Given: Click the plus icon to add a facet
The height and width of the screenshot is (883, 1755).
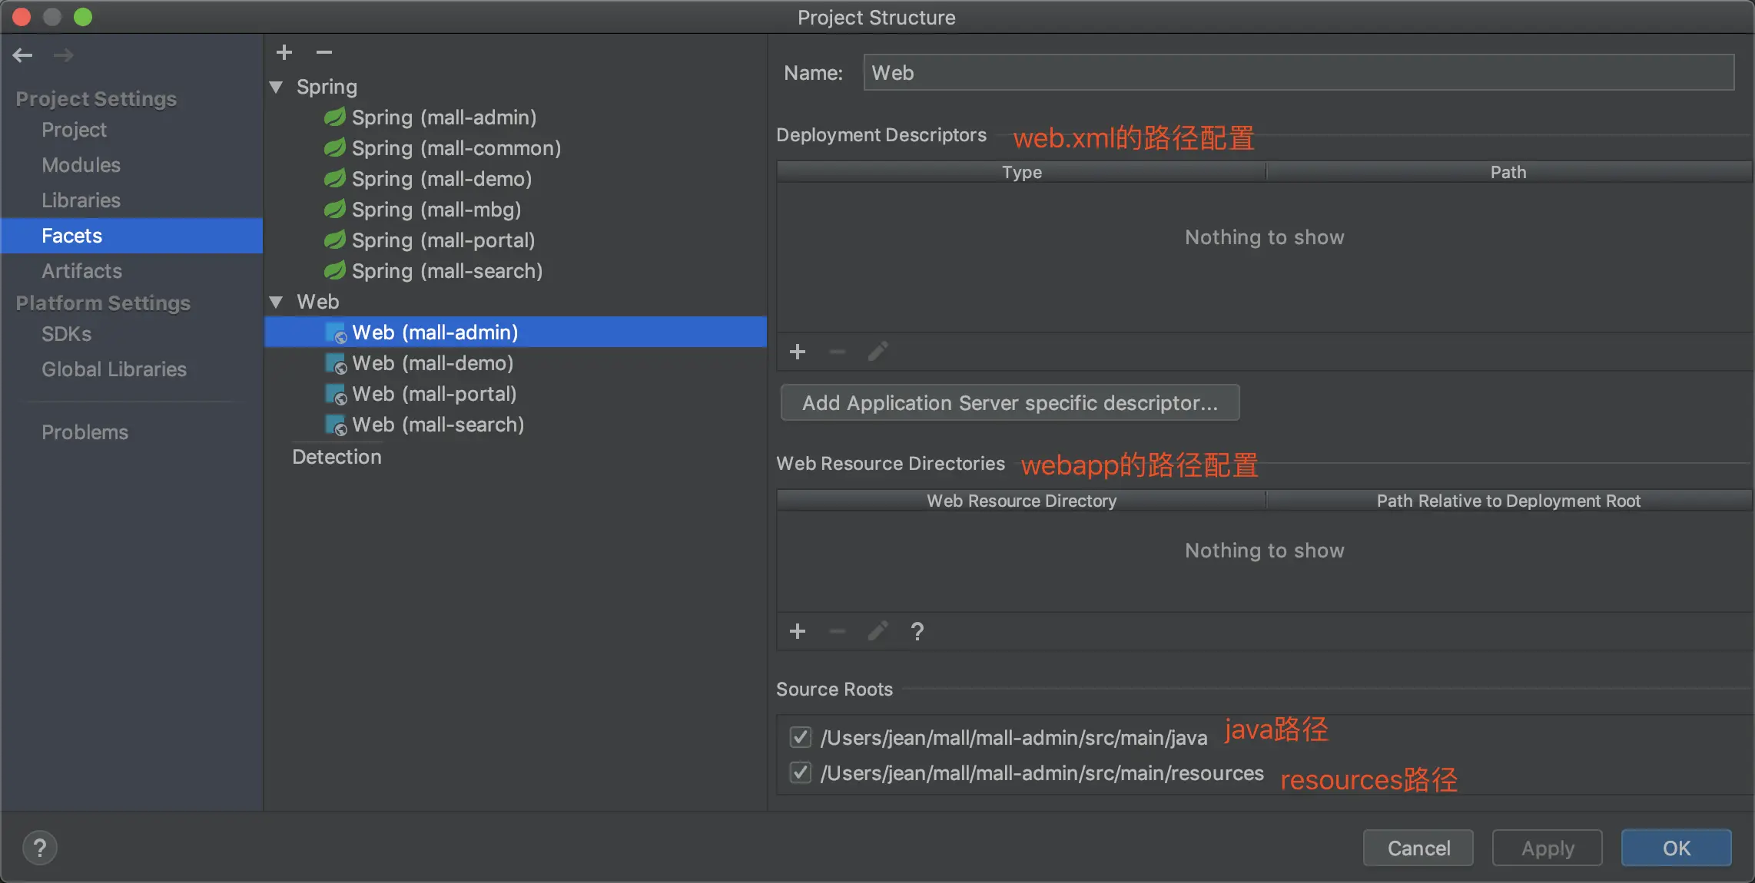Looking at the screenshot, I should tap(284, 52).
